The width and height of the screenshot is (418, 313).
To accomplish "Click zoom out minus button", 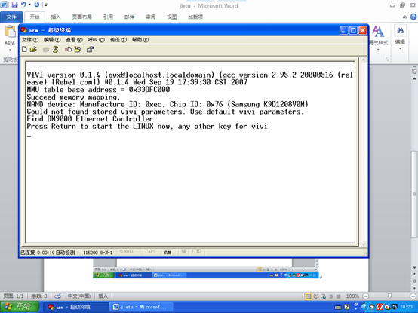I will point(366,296).
